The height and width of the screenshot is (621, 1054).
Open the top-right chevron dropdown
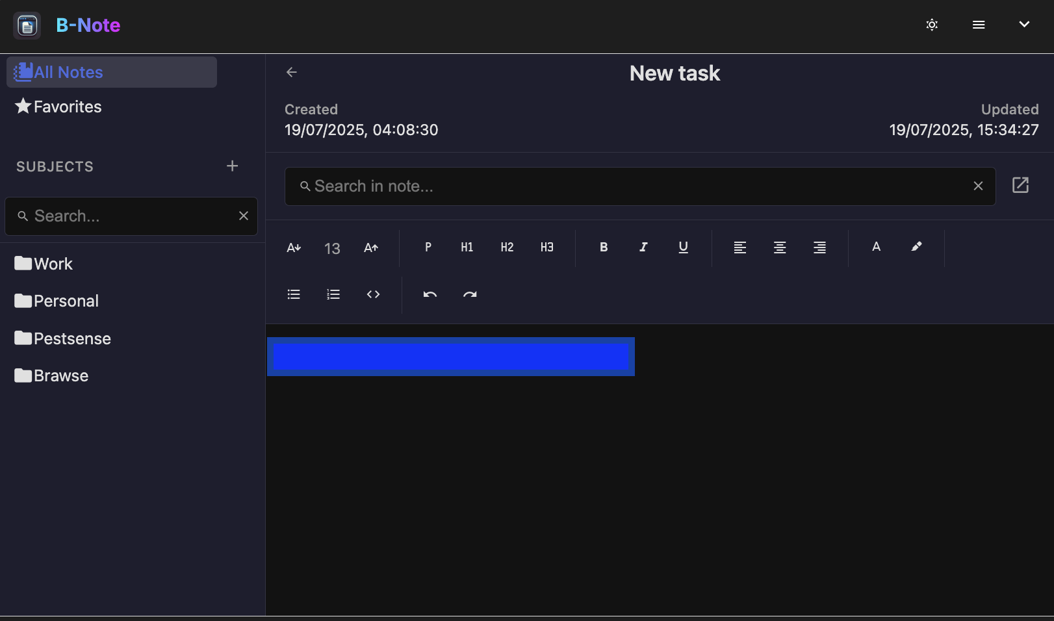click(1024, 25)
